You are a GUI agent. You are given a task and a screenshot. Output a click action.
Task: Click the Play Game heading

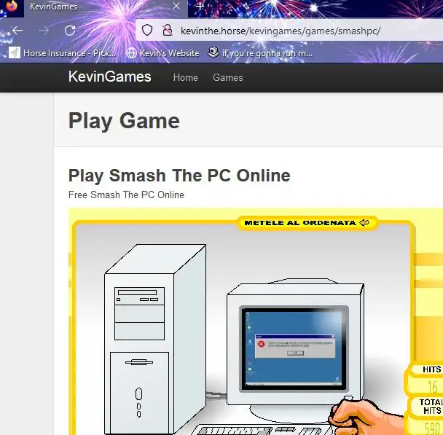click(x=124, y=121)
